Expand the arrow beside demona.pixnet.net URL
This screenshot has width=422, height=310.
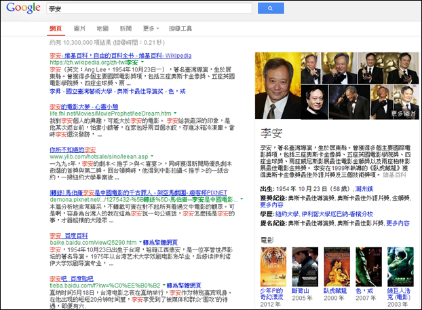242,199
